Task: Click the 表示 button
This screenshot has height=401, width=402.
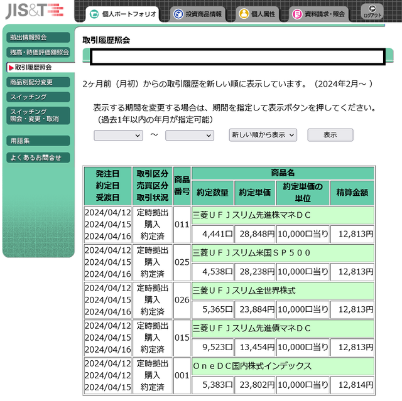Action: coord(330,135)
